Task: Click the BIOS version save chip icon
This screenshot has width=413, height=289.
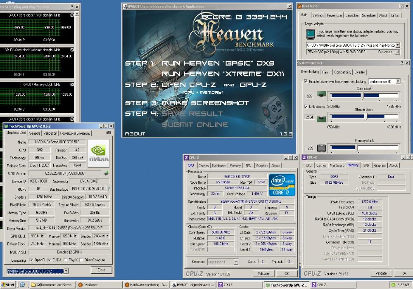Action: (107, 173)
